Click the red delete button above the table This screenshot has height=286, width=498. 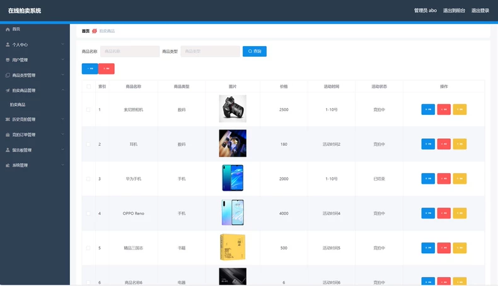tap(107, 69)
